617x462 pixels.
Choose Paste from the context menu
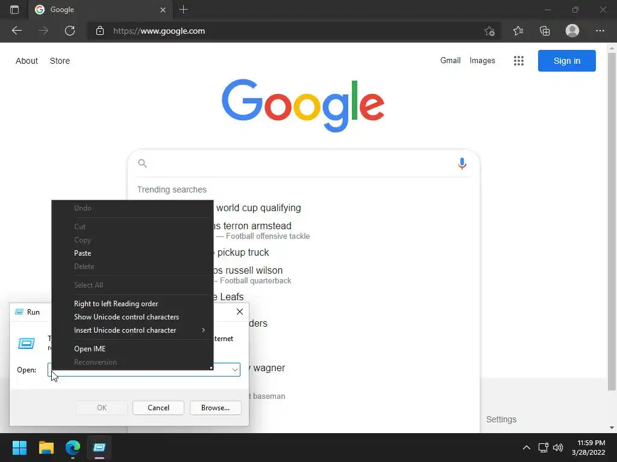(133, 253)
